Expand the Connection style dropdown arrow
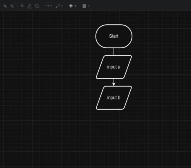 click(51, 6)
